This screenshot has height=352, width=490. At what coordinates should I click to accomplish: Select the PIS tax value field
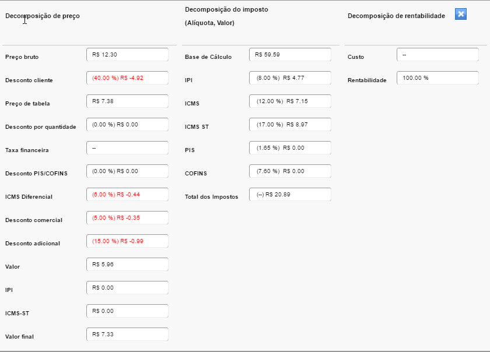290,148
